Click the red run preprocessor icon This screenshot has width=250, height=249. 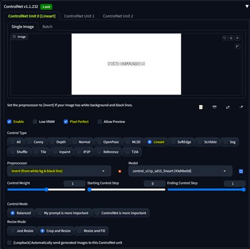tap(120, 171)
